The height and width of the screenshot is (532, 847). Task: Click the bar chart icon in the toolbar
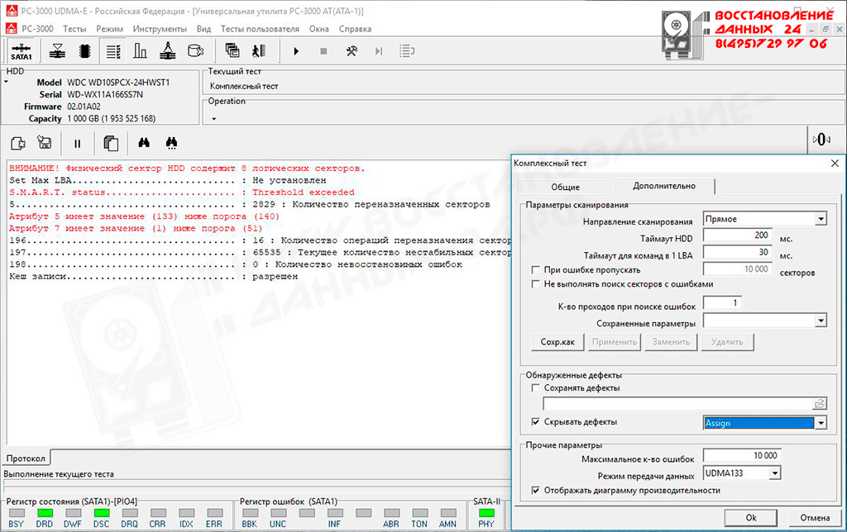click(140, 51)
